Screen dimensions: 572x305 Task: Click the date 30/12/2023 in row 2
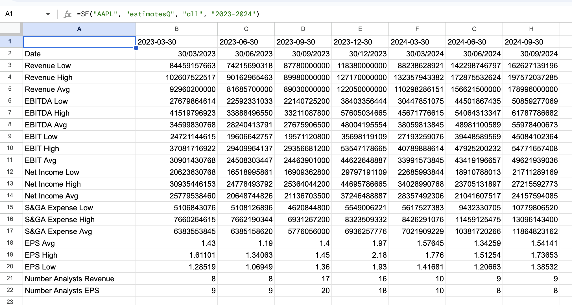pos(368,54)
